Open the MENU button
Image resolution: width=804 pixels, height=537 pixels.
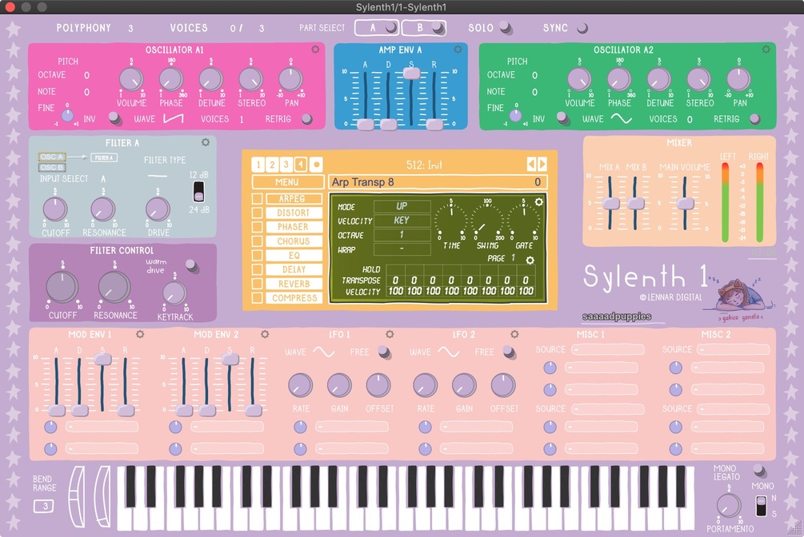pos(287,182)
